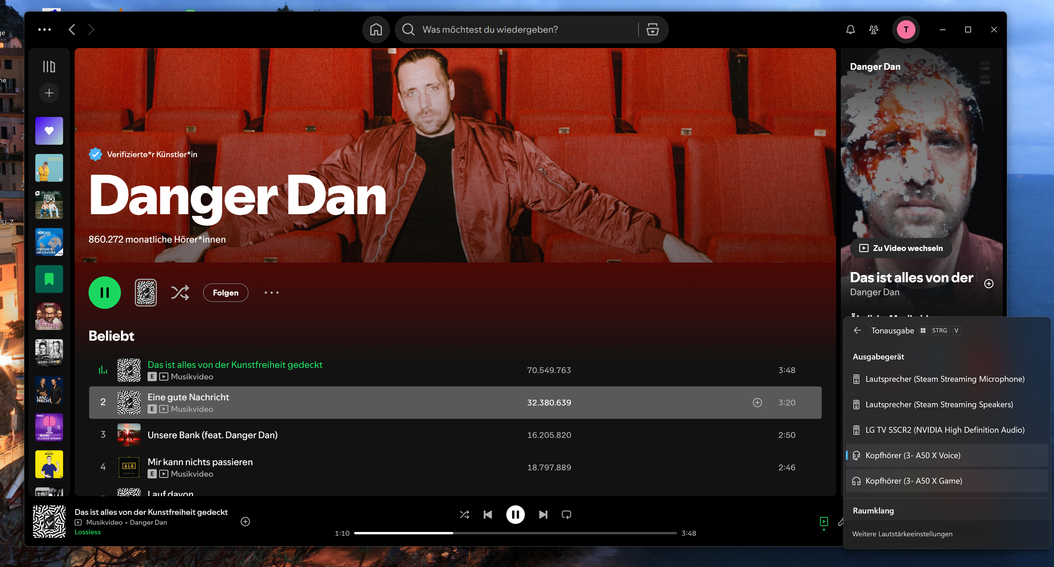Click create playlist plus icon in sidebar
The height and width of the screenshot is (567, 1054).
click(49, 93)
